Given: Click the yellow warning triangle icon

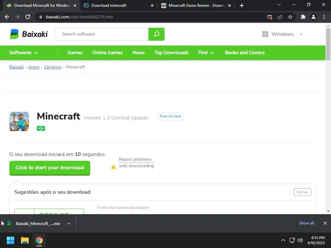Looking at the screenshot, I should pos(113,167).
